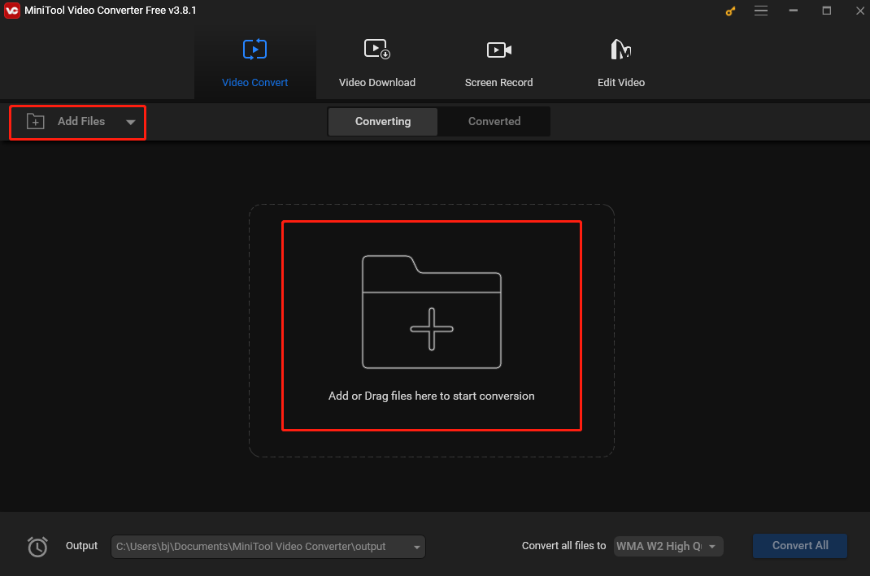
Task: Expand the output folder dropdown arrow
Action: tap(416, 548)
